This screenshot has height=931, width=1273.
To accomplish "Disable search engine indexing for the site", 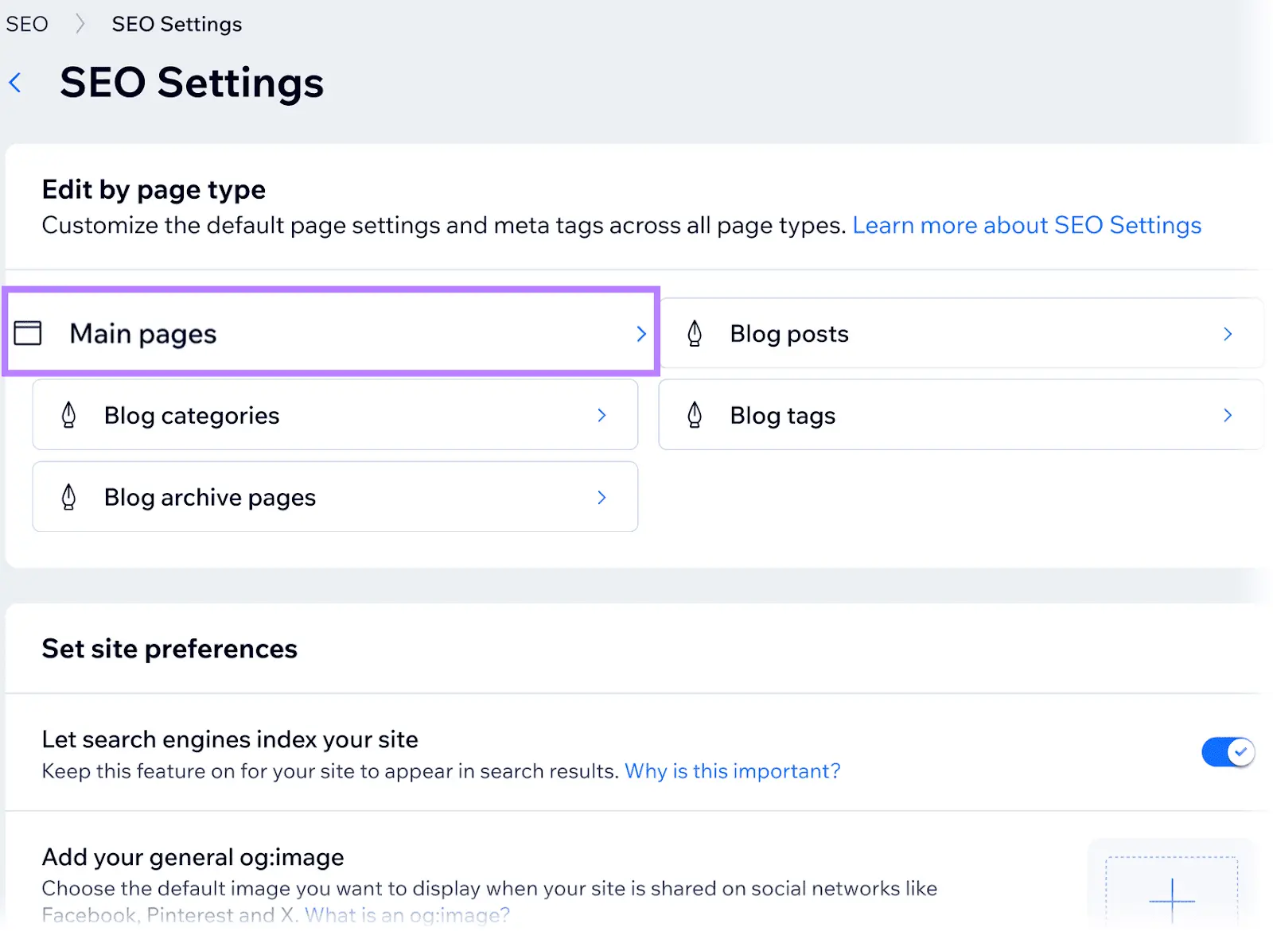I will pyautogui.click(x=1228, y=751).
